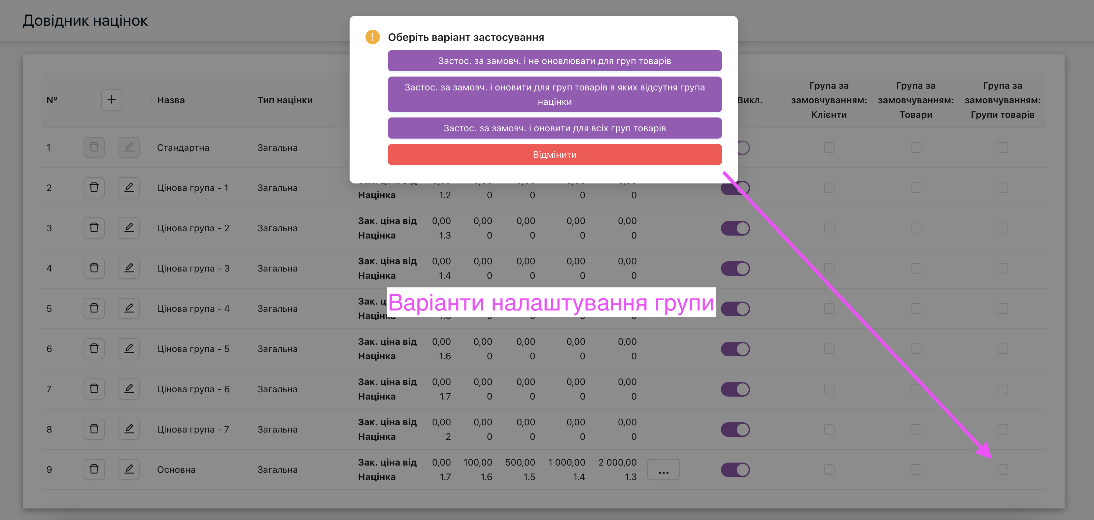Click the Назва column header

[171, 100]
